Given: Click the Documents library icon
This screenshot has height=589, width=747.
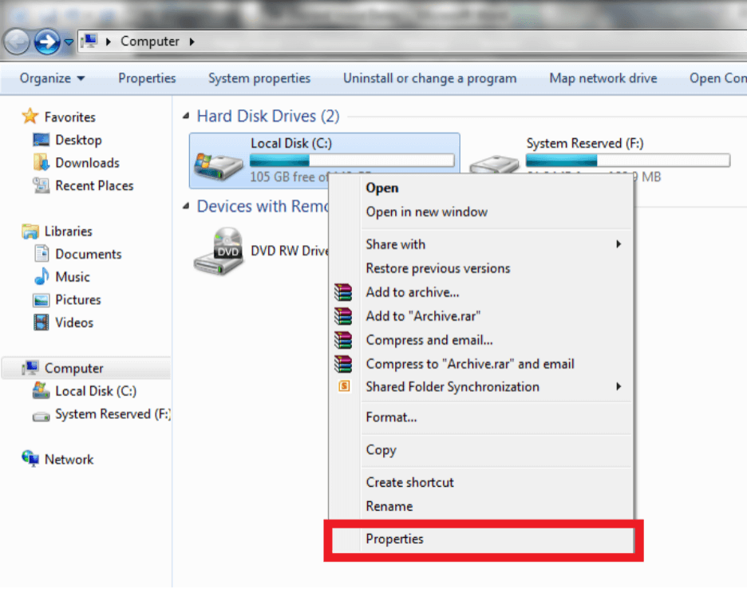Looking at the screenshot, I should pyautogui.click(x=41, y=254).
